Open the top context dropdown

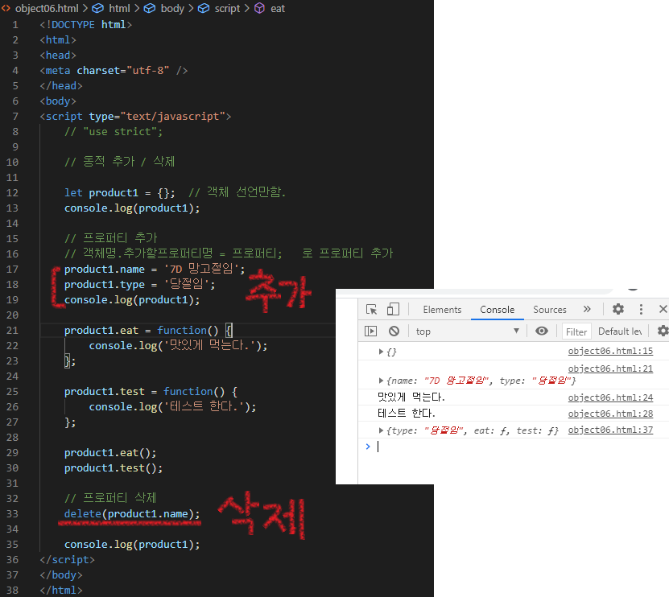coord(468,331)
